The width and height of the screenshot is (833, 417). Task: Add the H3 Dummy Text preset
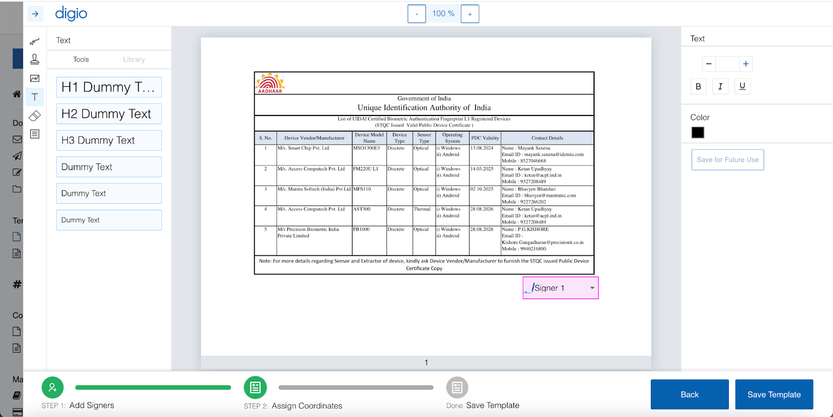[x=109, y=140]
